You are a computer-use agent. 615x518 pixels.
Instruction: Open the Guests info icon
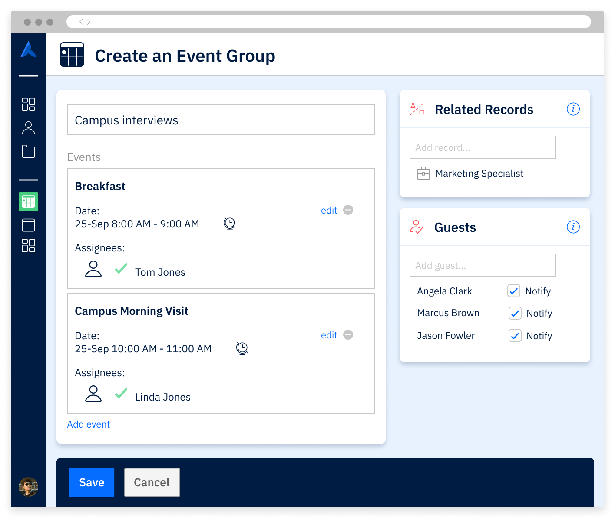573,227
